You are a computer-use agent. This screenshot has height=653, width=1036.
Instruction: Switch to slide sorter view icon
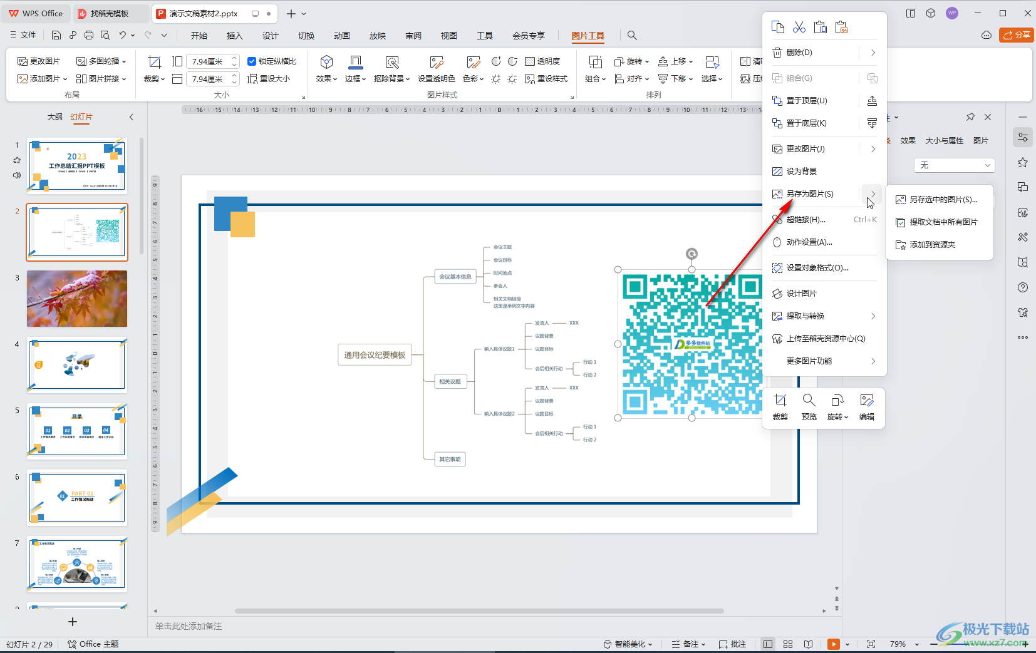[x=788, y=644]
